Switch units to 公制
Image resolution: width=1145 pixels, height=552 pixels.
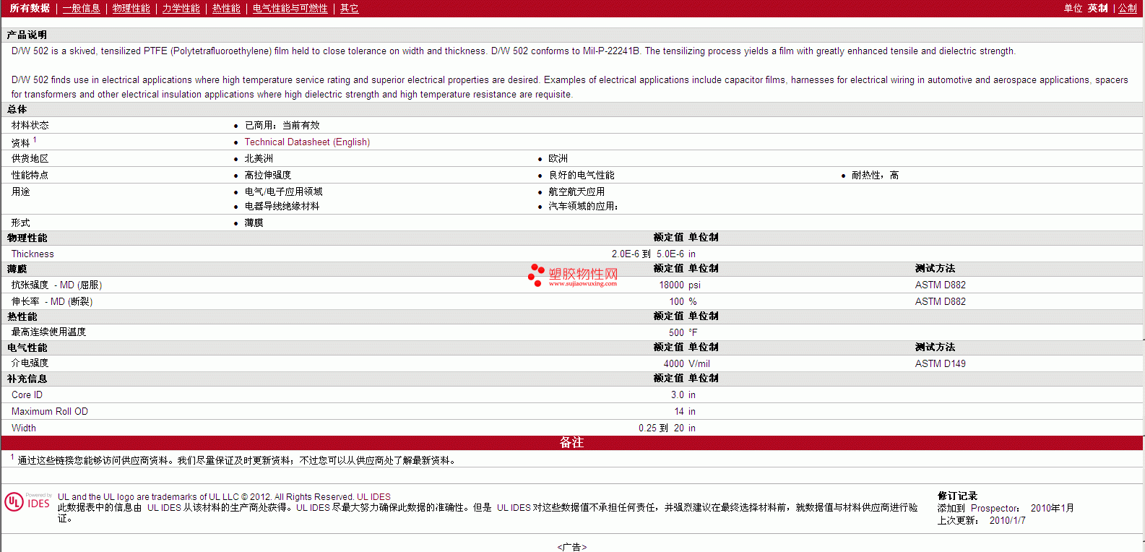point(1128,8)
